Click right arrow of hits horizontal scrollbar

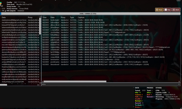[179, 81]
